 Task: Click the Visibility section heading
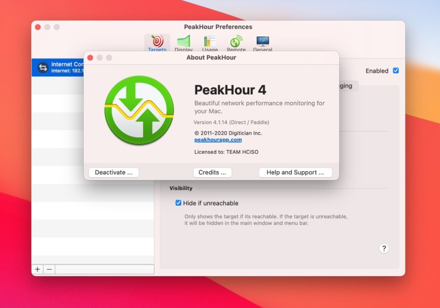(x=181, y=188)
